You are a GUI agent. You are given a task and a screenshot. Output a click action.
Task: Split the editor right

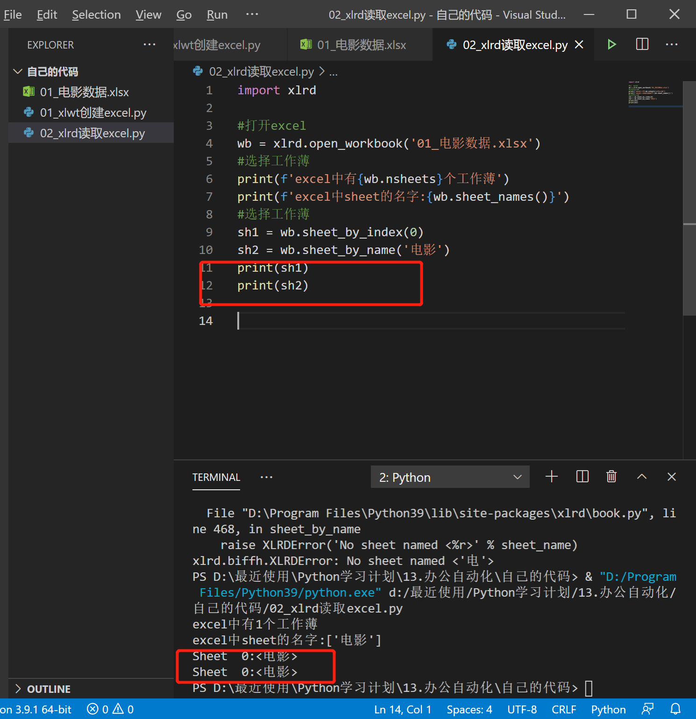tap(642, 44)
